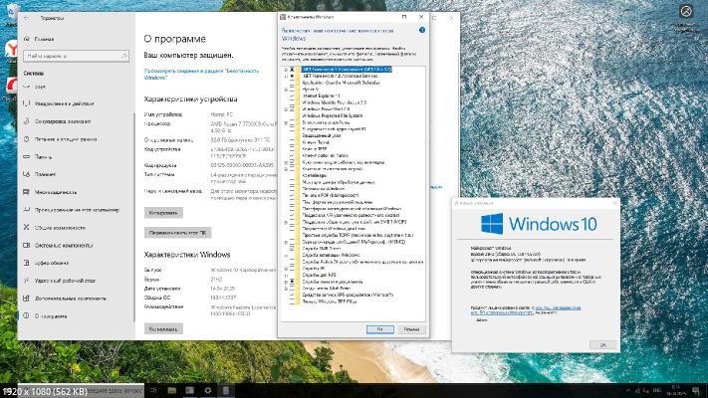The image size is (708, 398).
Task: Click blue help icon in Windows Features
Action: (x=422, y=30)
